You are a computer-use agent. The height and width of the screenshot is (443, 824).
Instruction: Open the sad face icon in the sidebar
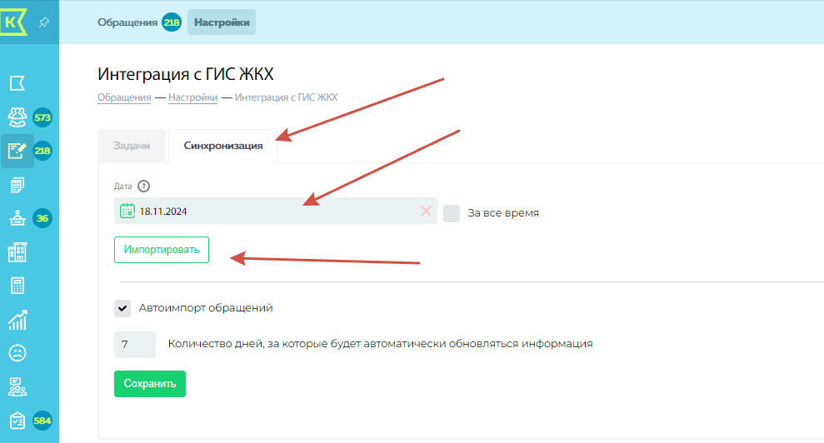pyautogui.click(x=17, y=353)
